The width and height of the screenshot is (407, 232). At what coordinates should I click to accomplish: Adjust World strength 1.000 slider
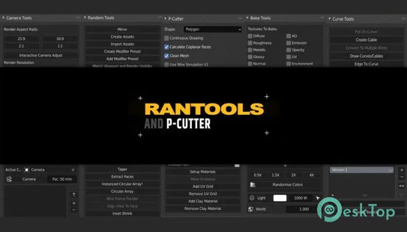[304, 209]
